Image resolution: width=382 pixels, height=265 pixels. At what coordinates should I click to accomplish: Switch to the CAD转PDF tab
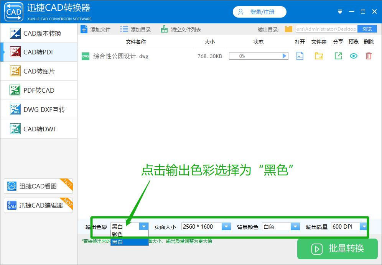39,52
